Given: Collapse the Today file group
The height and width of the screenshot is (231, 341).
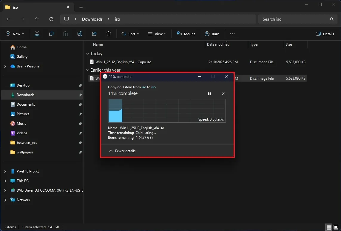Looking at the screenshot, I should click(x=88, y=54).
